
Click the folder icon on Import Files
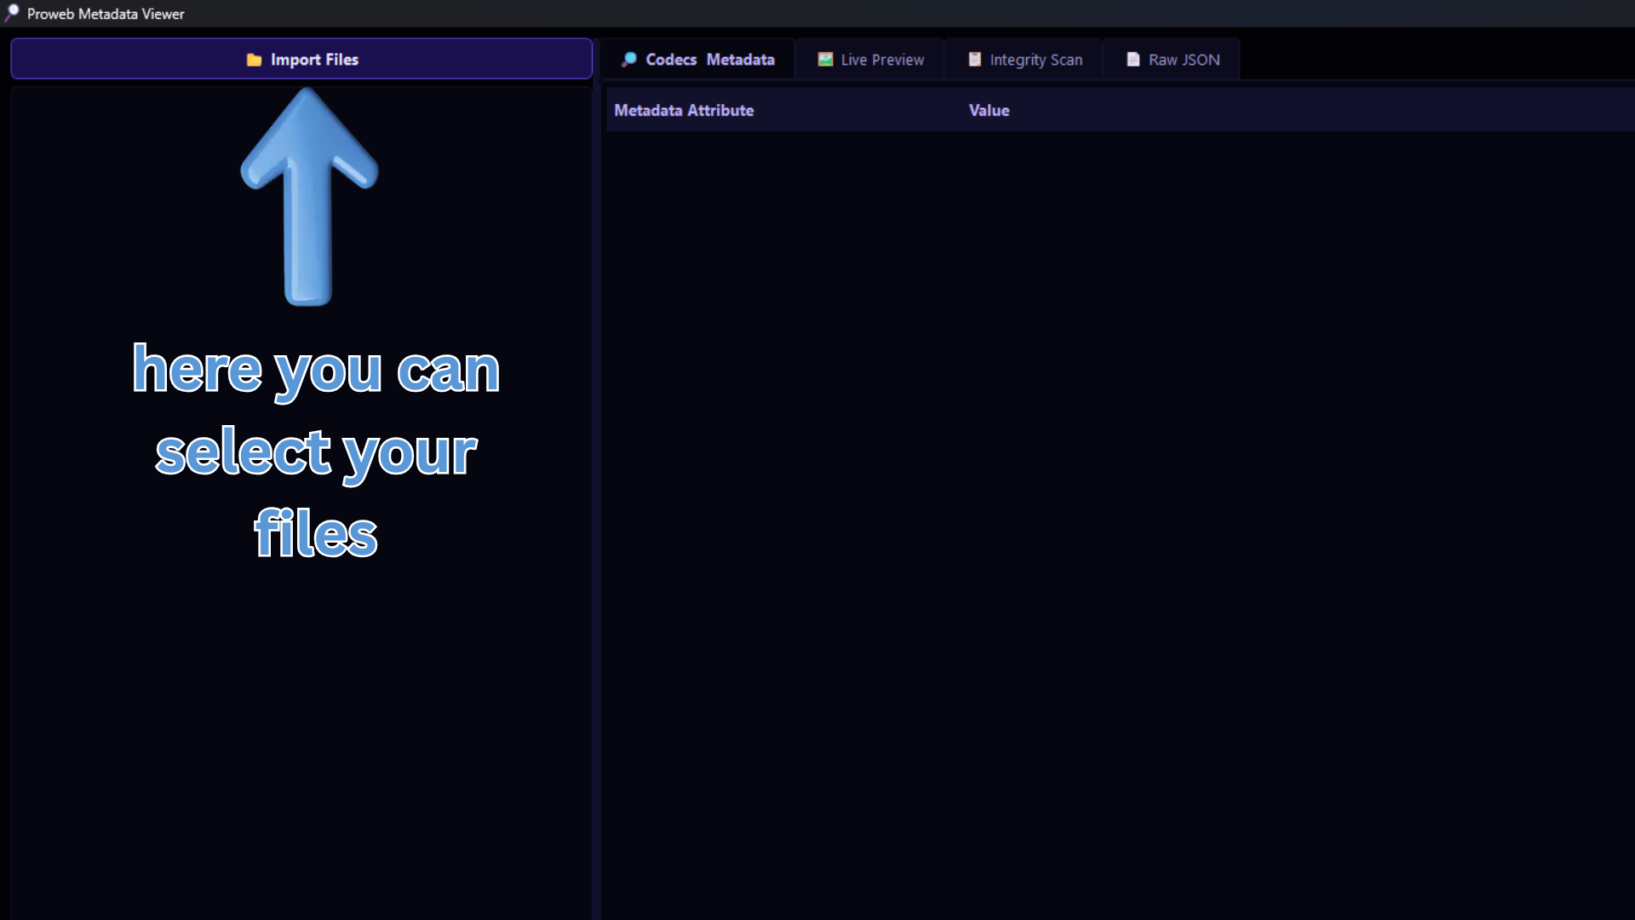[x=254, y=60]
